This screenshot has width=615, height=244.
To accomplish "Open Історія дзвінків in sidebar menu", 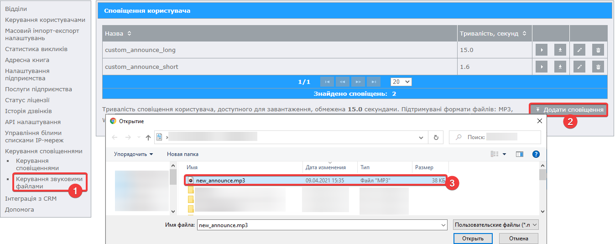I will point(28,111).
